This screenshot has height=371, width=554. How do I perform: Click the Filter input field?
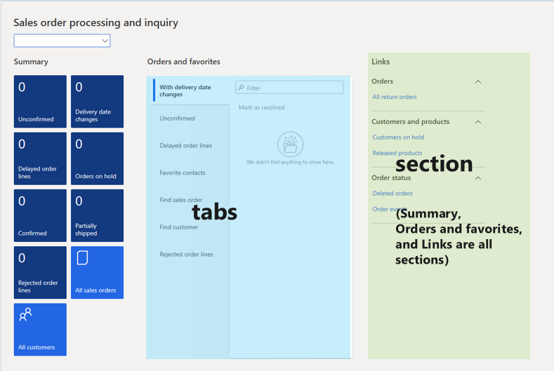(x=289, y=88)
